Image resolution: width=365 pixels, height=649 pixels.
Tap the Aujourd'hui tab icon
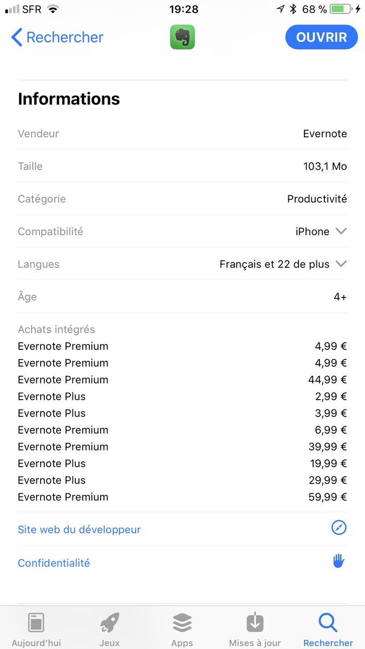click(x=36, y=623)
